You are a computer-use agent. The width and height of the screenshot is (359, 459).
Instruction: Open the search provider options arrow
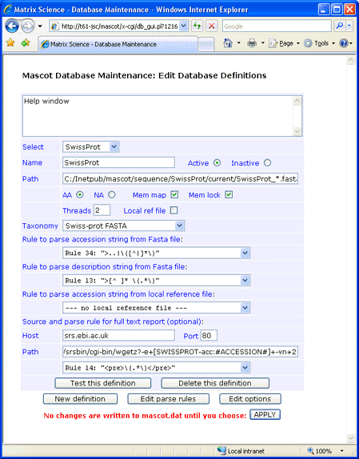349,26
